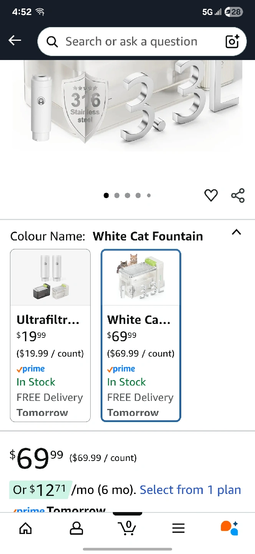Launch the Rufus AI assistant icon
The image size is (255, 554).
tap(229, 528)
